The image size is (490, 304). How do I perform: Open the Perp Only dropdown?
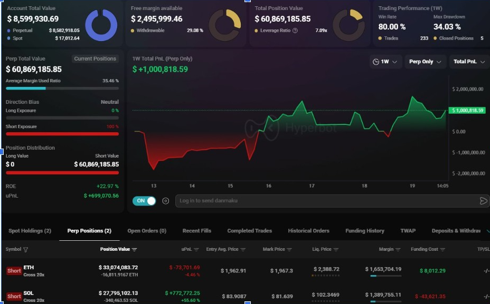click(425, 62)
